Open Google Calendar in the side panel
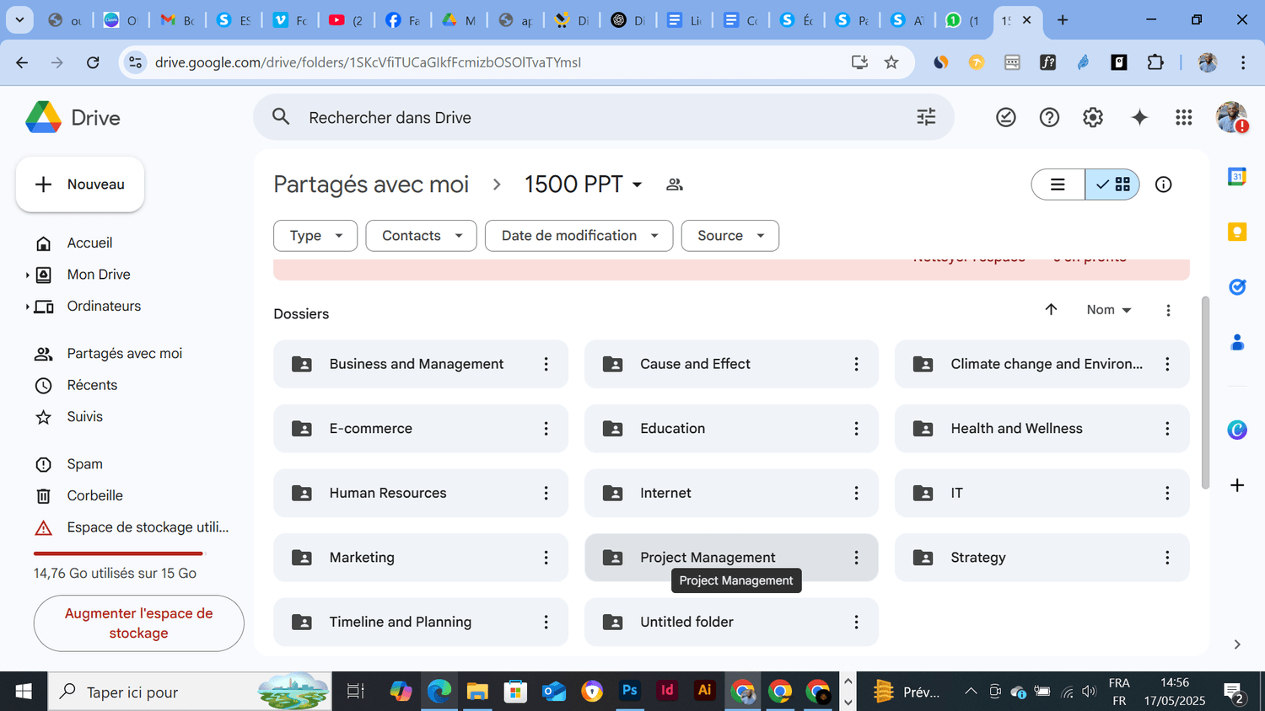Viewport: 1265px width, 711px height. click(1236, 177)
